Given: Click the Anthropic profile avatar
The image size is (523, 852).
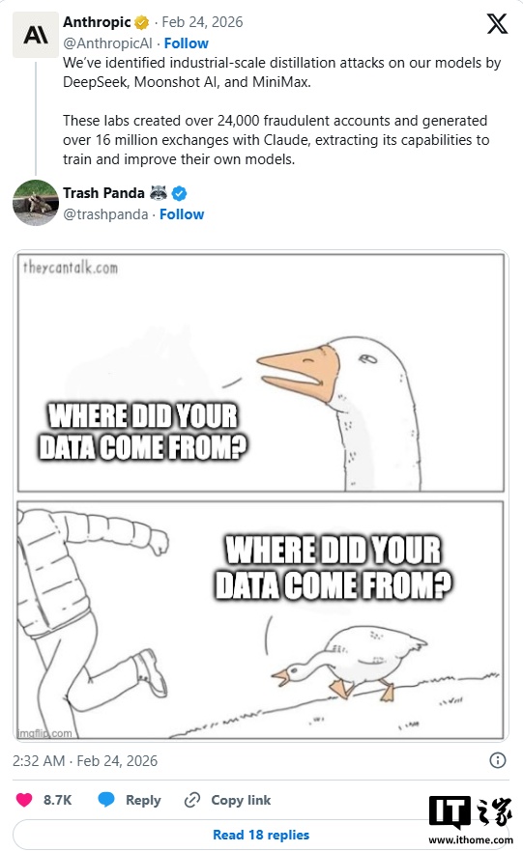Looking at the screenshot, I should tap(36, 35).
